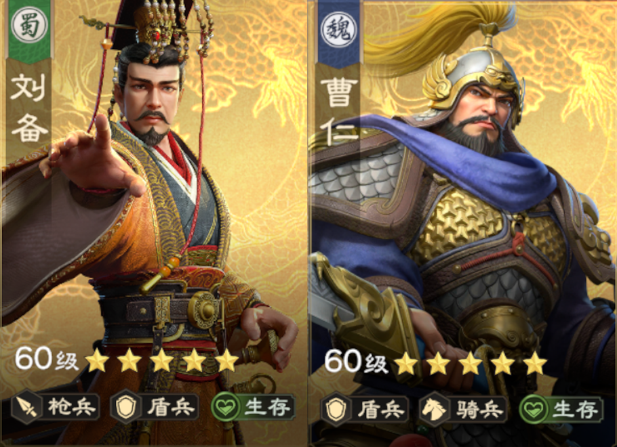Click the first star on Cao Ren's card
The image size is (617, 447).
pyautogui.click(x=405, y=363)
